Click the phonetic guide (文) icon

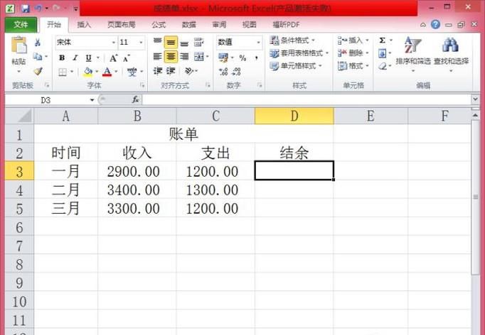coord(132,72)
